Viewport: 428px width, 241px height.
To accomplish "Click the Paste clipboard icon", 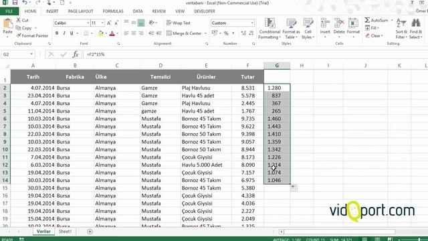I will [x=7, y=24].
